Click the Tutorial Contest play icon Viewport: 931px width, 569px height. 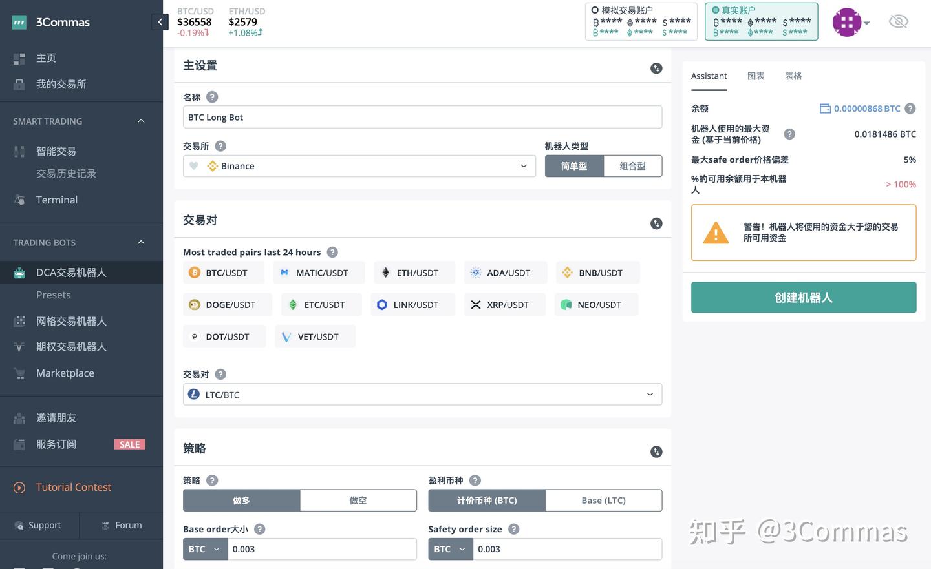tap(19, 486)
